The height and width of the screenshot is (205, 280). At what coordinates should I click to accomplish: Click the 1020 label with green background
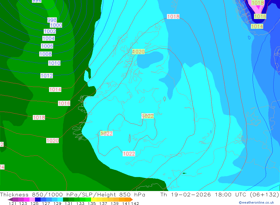pos(138,52)
